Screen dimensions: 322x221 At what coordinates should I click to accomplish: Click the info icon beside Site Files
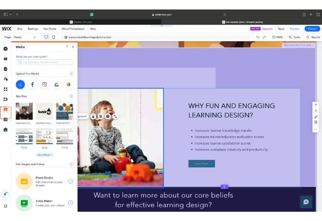71,96
